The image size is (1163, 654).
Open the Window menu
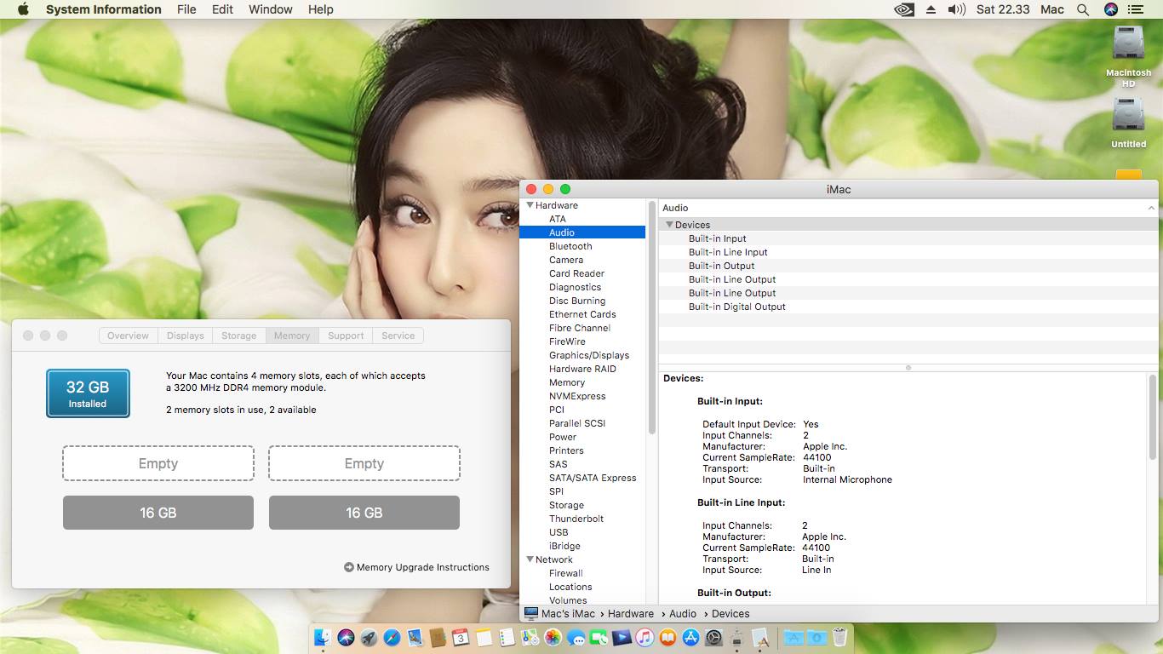pyautogui.click(x=270, y=9)
